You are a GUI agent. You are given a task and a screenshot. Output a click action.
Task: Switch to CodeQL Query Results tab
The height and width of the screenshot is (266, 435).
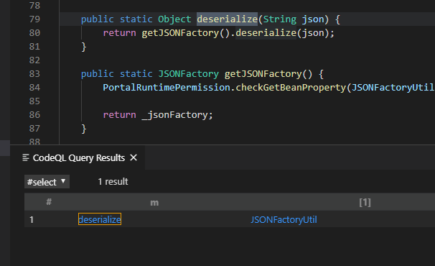78,158
